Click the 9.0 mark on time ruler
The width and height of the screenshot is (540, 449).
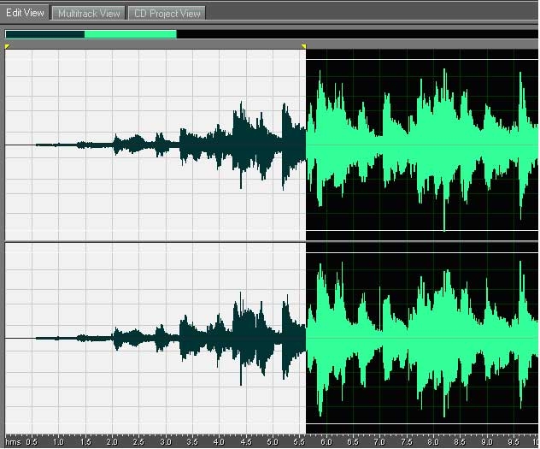pos(487,442)
